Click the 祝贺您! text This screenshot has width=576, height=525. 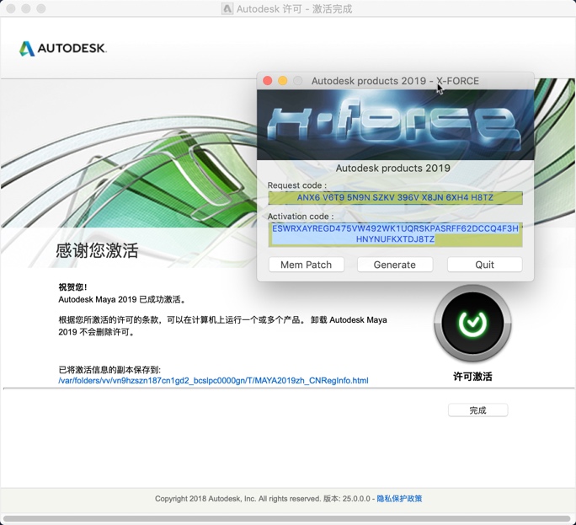pos(72,287)
